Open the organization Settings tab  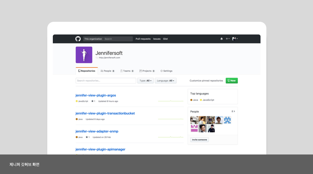click(x=166, y=71)
